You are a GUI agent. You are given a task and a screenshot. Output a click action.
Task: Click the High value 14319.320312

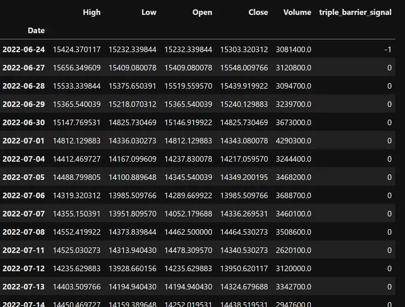[x=77, y=196]
